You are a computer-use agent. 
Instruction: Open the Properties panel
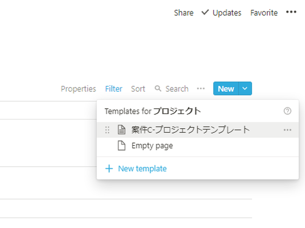click(x=78, y=89)
